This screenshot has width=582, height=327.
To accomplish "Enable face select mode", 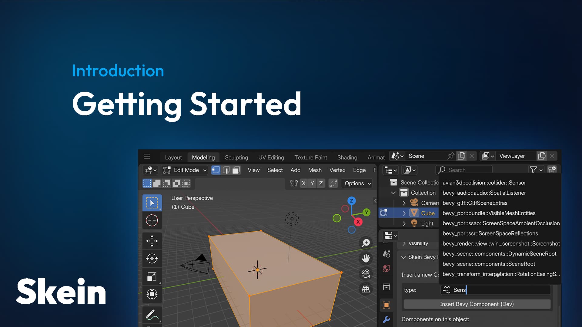I will point(236,170).
